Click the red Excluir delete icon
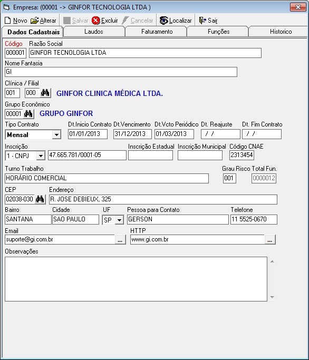 [x=95, y=21]
